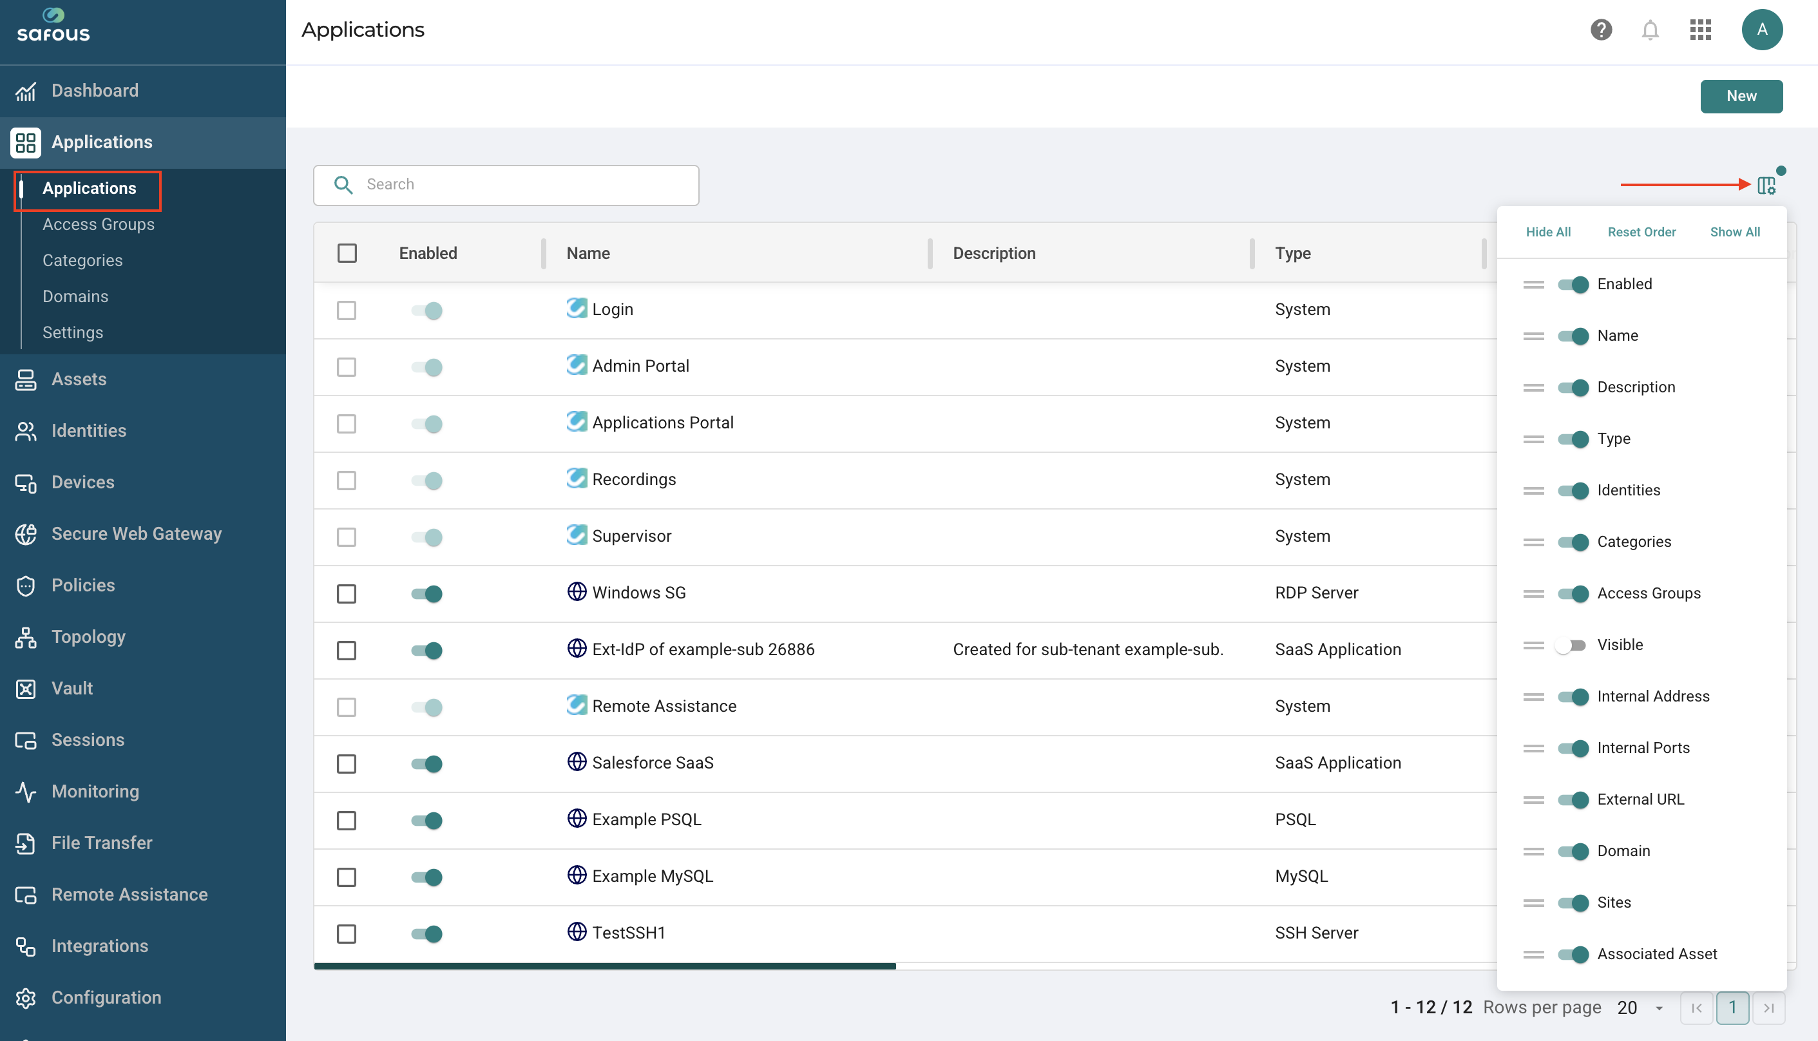Expand the Assets sidebar section

(143, 379)
